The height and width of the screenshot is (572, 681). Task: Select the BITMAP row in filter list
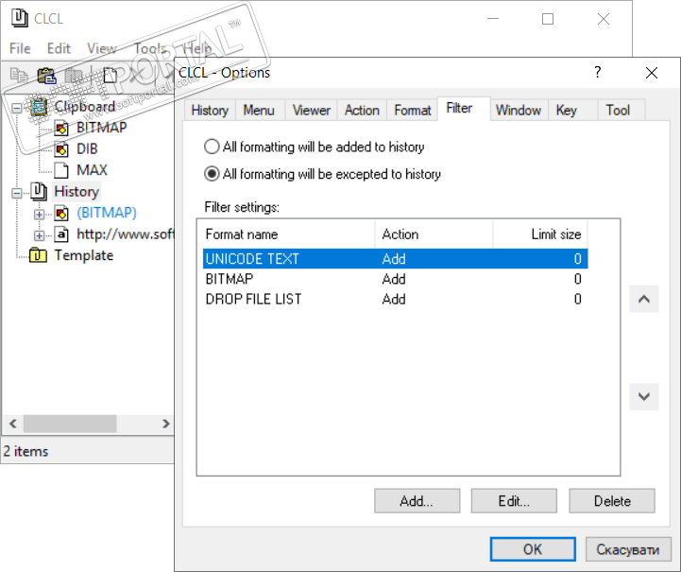(395, 279)
